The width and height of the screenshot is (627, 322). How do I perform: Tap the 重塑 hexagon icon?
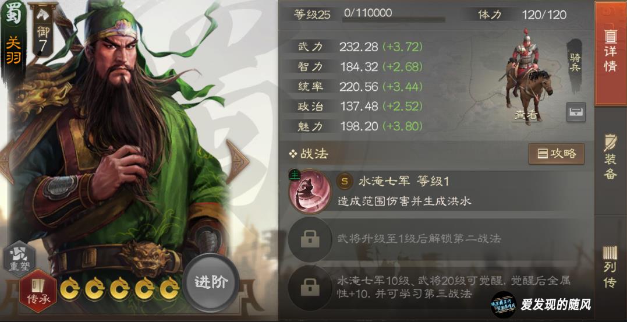tap(19, 259)
